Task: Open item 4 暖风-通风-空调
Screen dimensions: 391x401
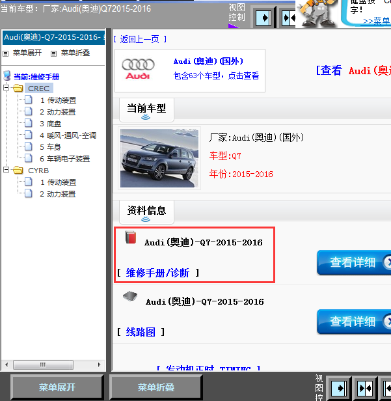Action: [x=68, y=135]
